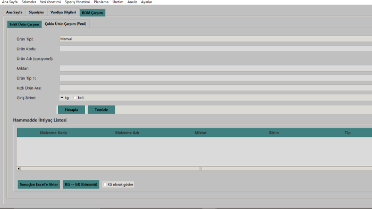This screenshot has width=372, height=209.
Task: Sort by the Malzeme Kodu column header
Action: [54, 133]
